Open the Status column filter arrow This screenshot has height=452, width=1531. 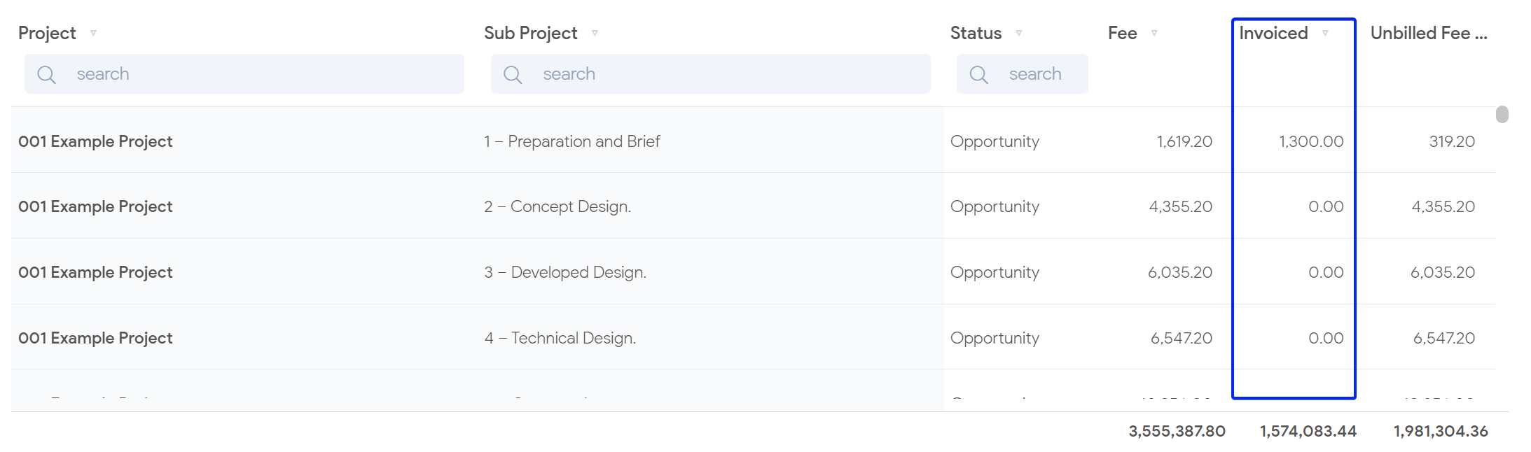(1019, 33)
